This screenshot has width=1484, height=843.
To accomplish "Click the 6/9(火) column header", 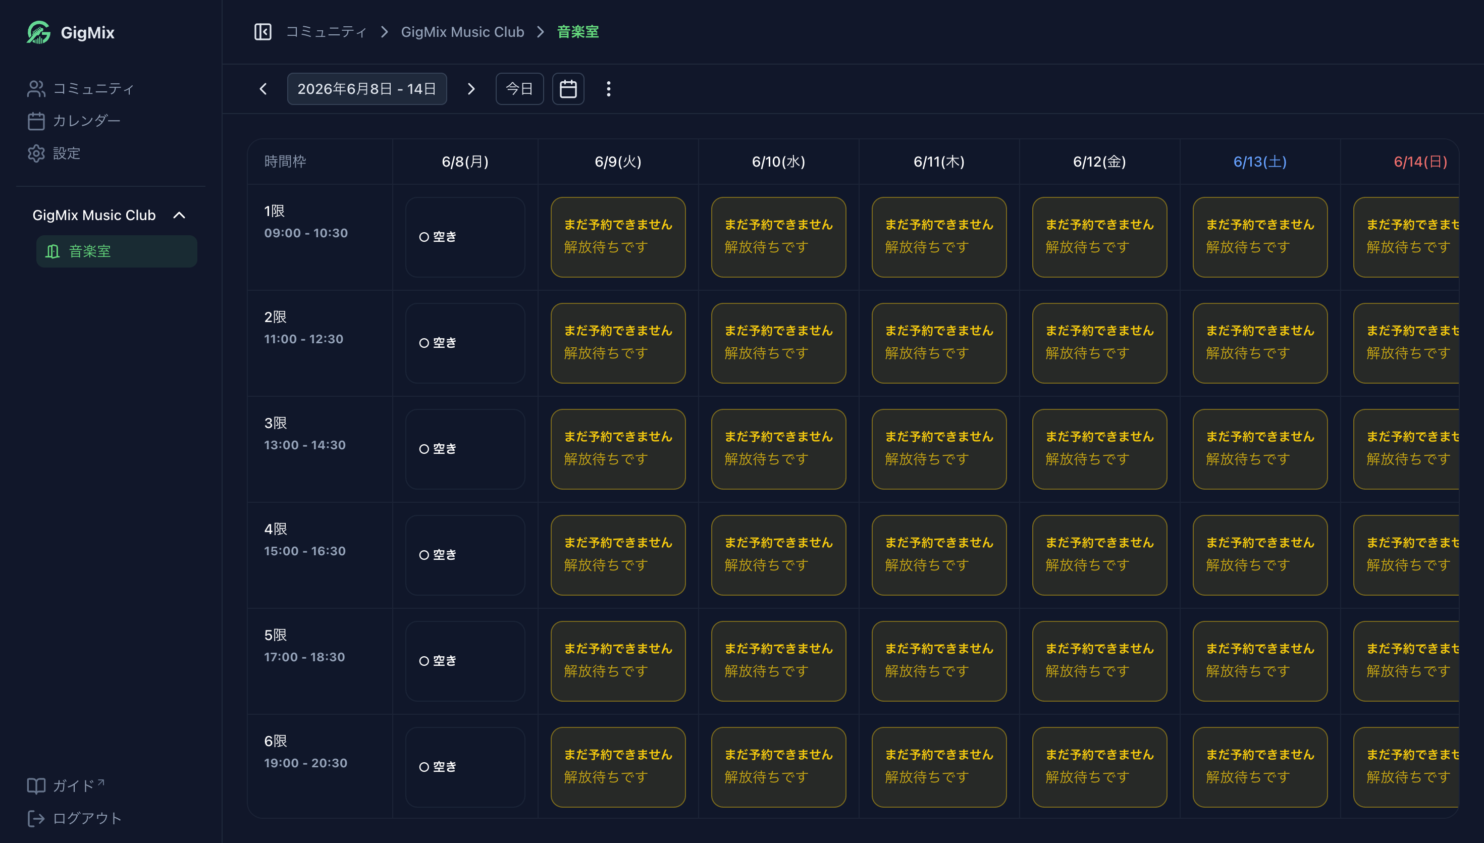I will click(618, 162).
